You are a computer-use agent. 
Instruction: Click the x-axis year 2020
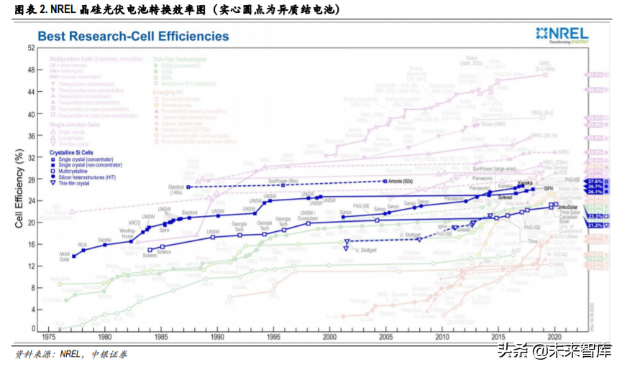point(554,337)
